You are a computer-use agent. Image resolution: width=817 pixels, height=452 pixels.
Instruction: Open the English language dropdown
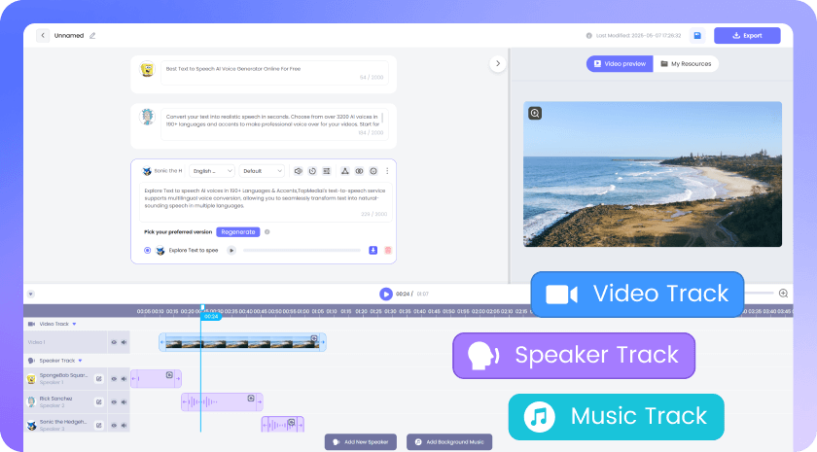click(x=212, y=171)
